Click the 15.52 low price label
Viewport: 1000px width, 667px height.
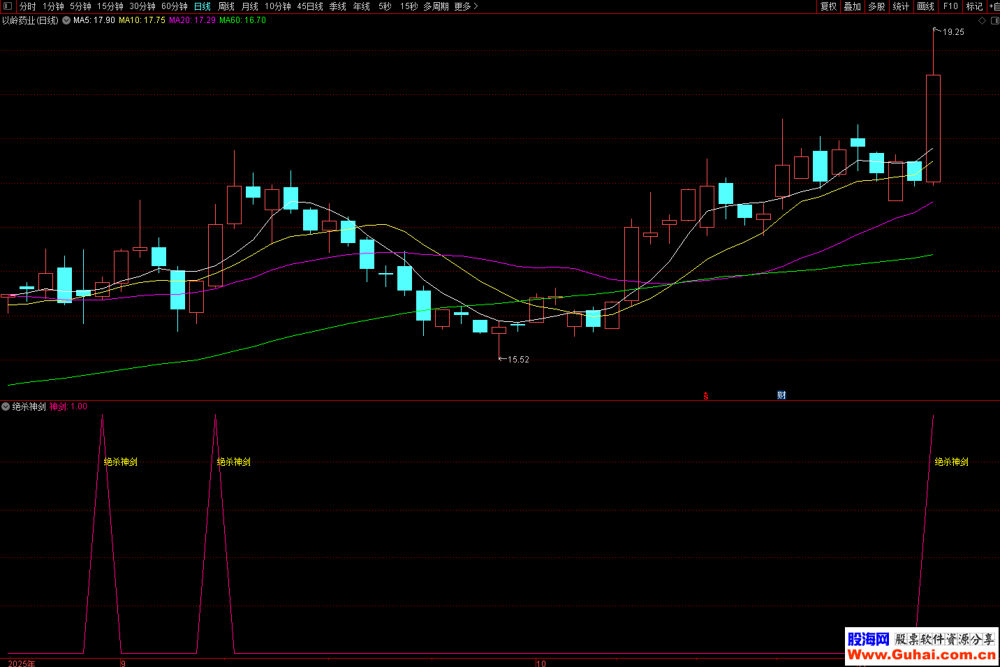point(518,360)
